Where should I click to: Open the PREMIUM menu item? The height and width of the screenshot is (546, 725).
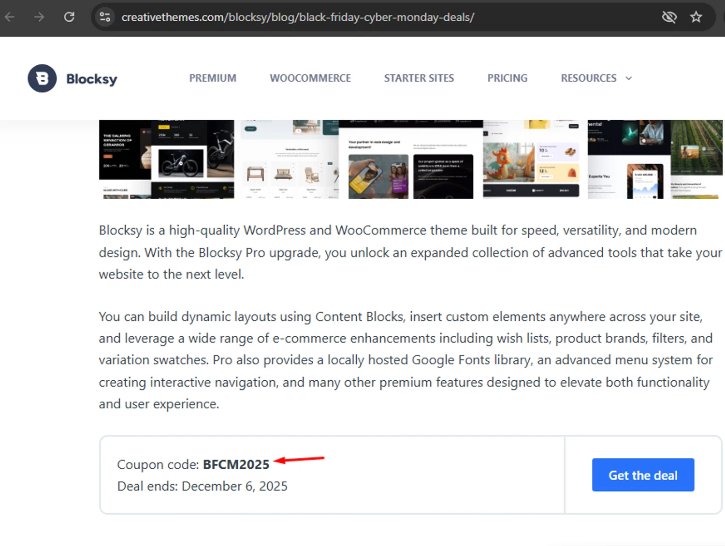tap(213, 78)
